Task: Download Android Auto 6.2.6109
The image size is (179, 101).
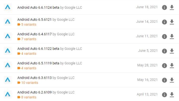Action: coord(172,95)
